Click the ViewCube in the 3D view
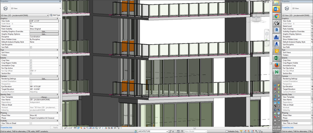Viewport: 313px width, 133px height. (x=256, y=17)
